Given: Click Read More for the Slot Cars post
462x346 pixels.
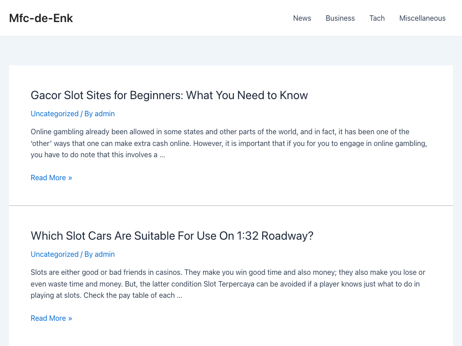Looking at the screenshot, I should click(x=51, y=318).
